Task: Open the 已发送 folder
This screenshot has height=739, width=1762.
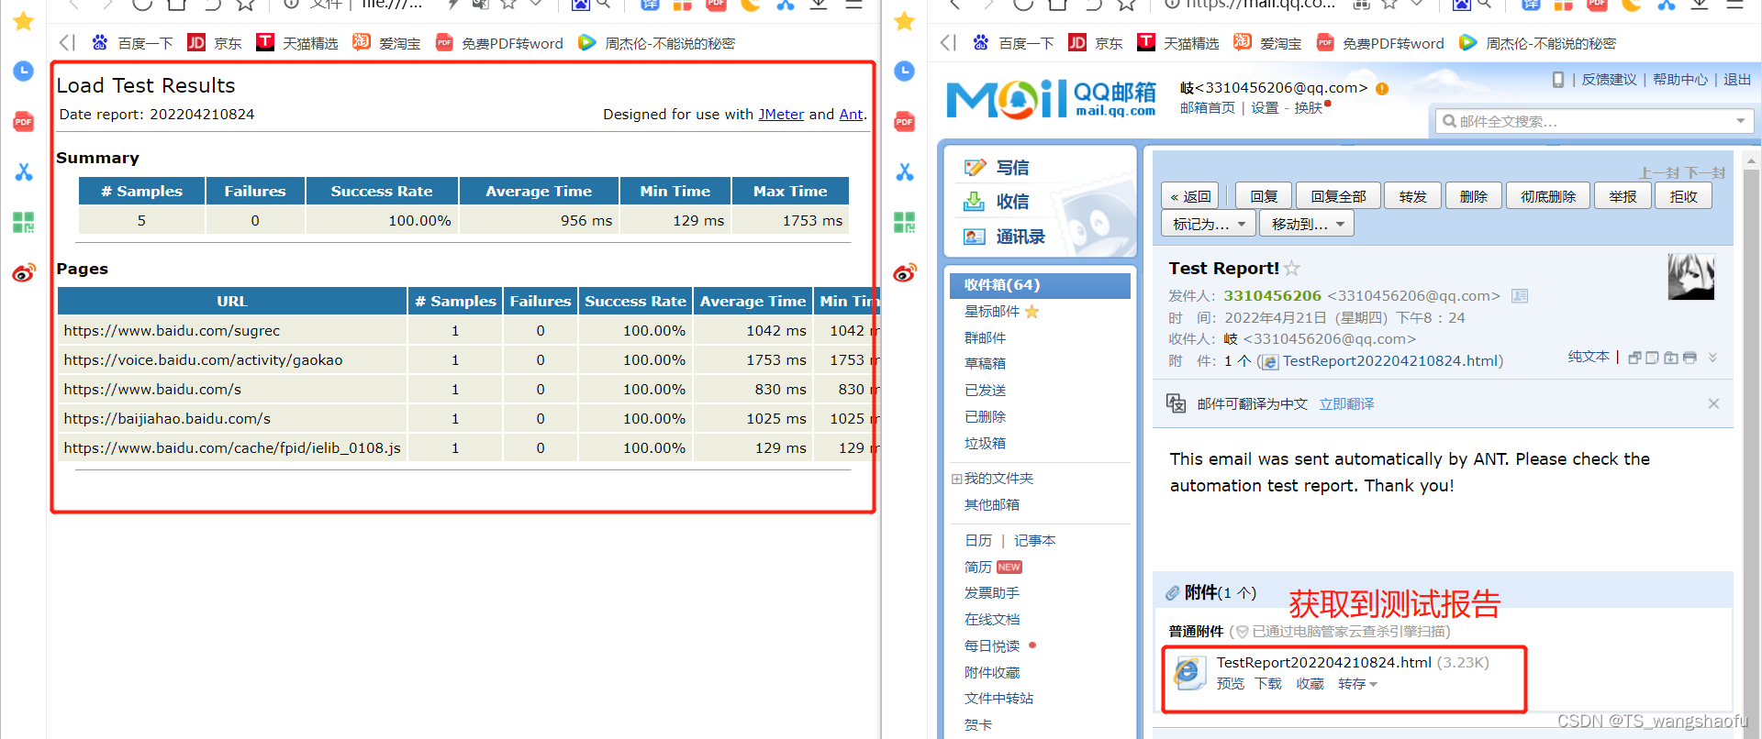Action: (985, 391)
